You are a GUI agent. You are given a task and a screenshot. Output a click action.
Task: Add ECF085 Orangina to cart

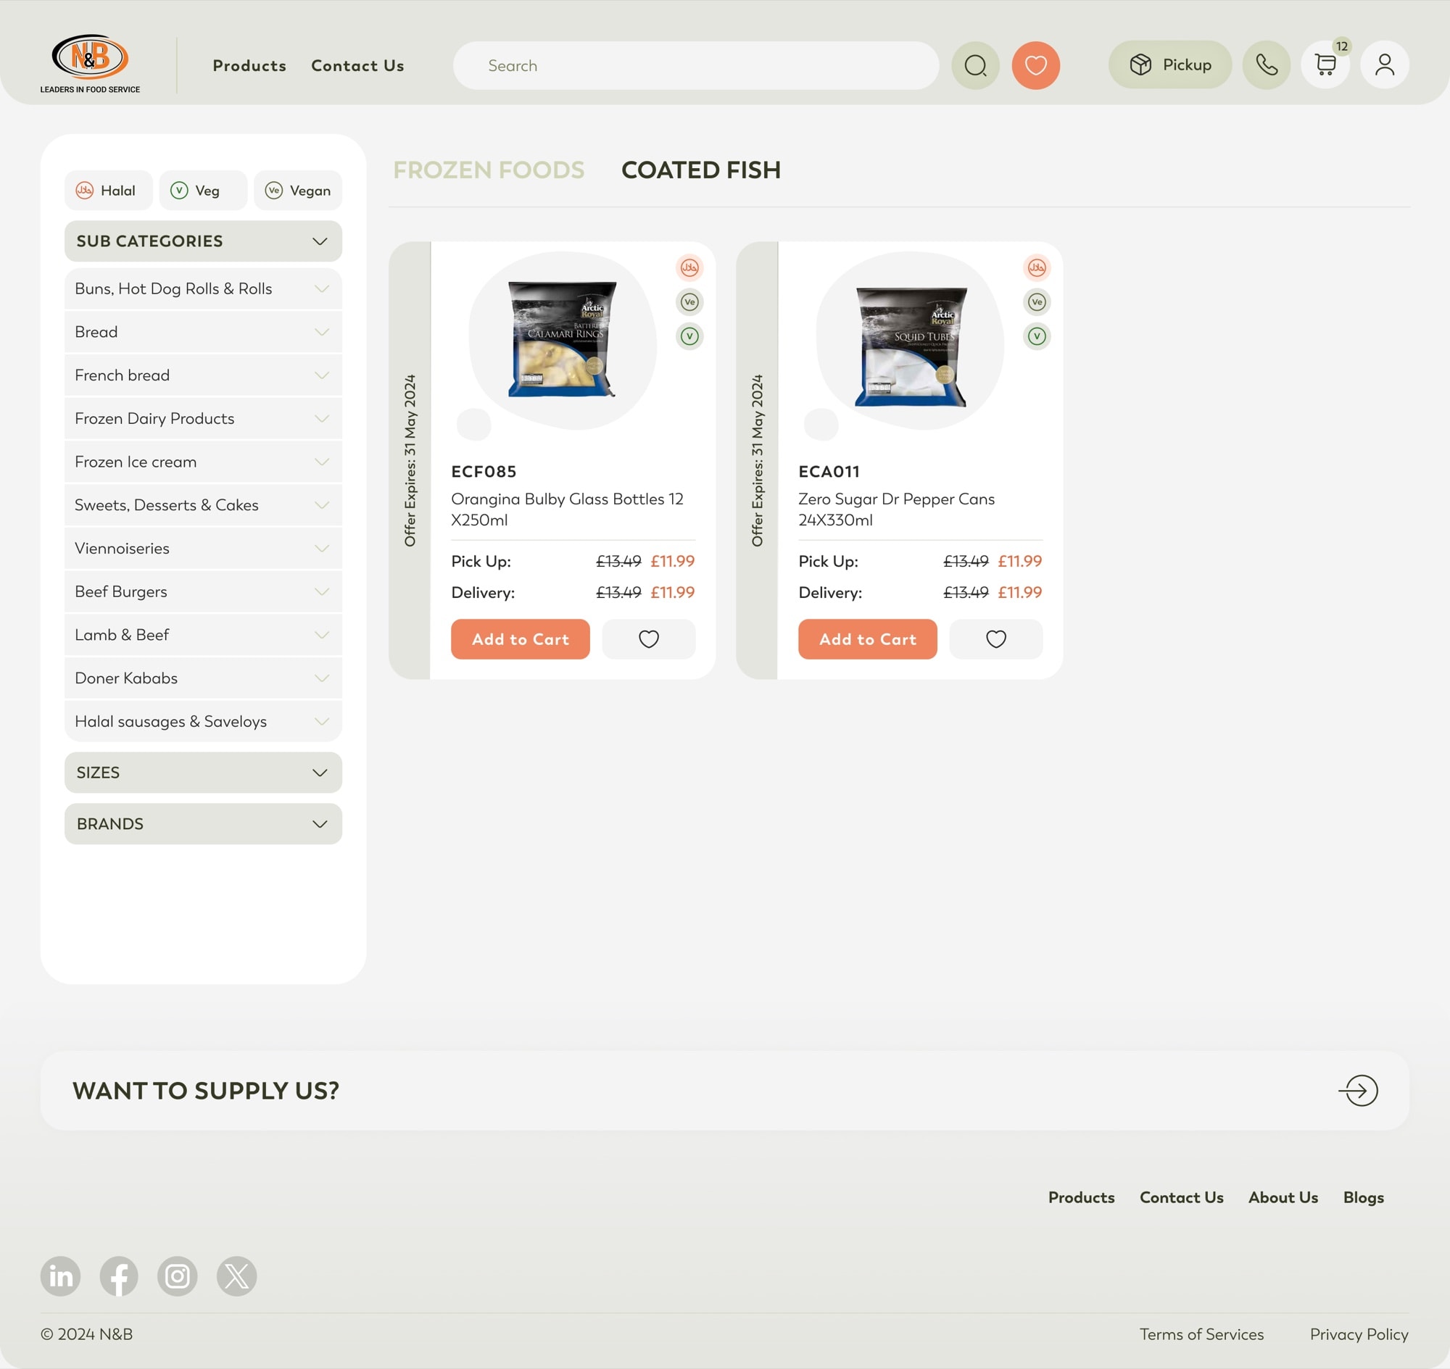point(521,639)
